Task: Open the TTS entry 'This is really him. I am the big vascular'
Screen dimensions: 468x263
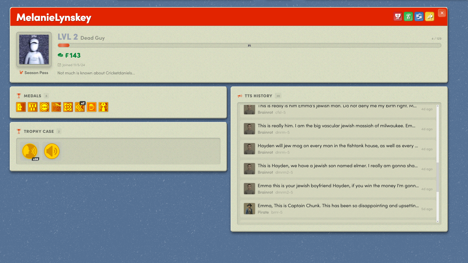Action: [338, 129]
